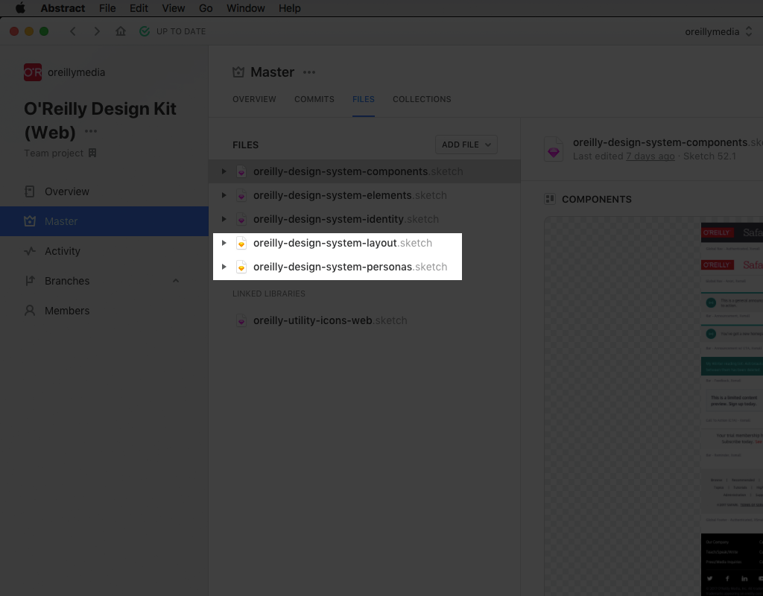Select oreilly-design-system-elements.sketch file
763x596 pixels.
click(x=364, y=195)
